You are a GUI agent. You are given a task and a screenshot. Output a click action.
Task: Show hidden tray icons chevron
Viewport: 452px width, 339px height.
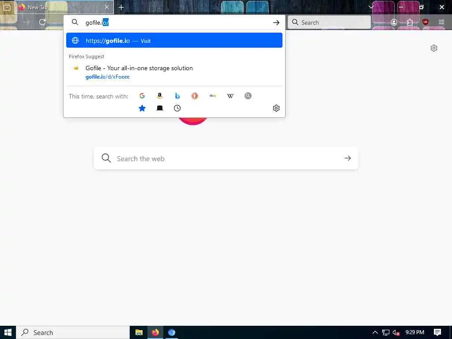[x=375, y=332]
